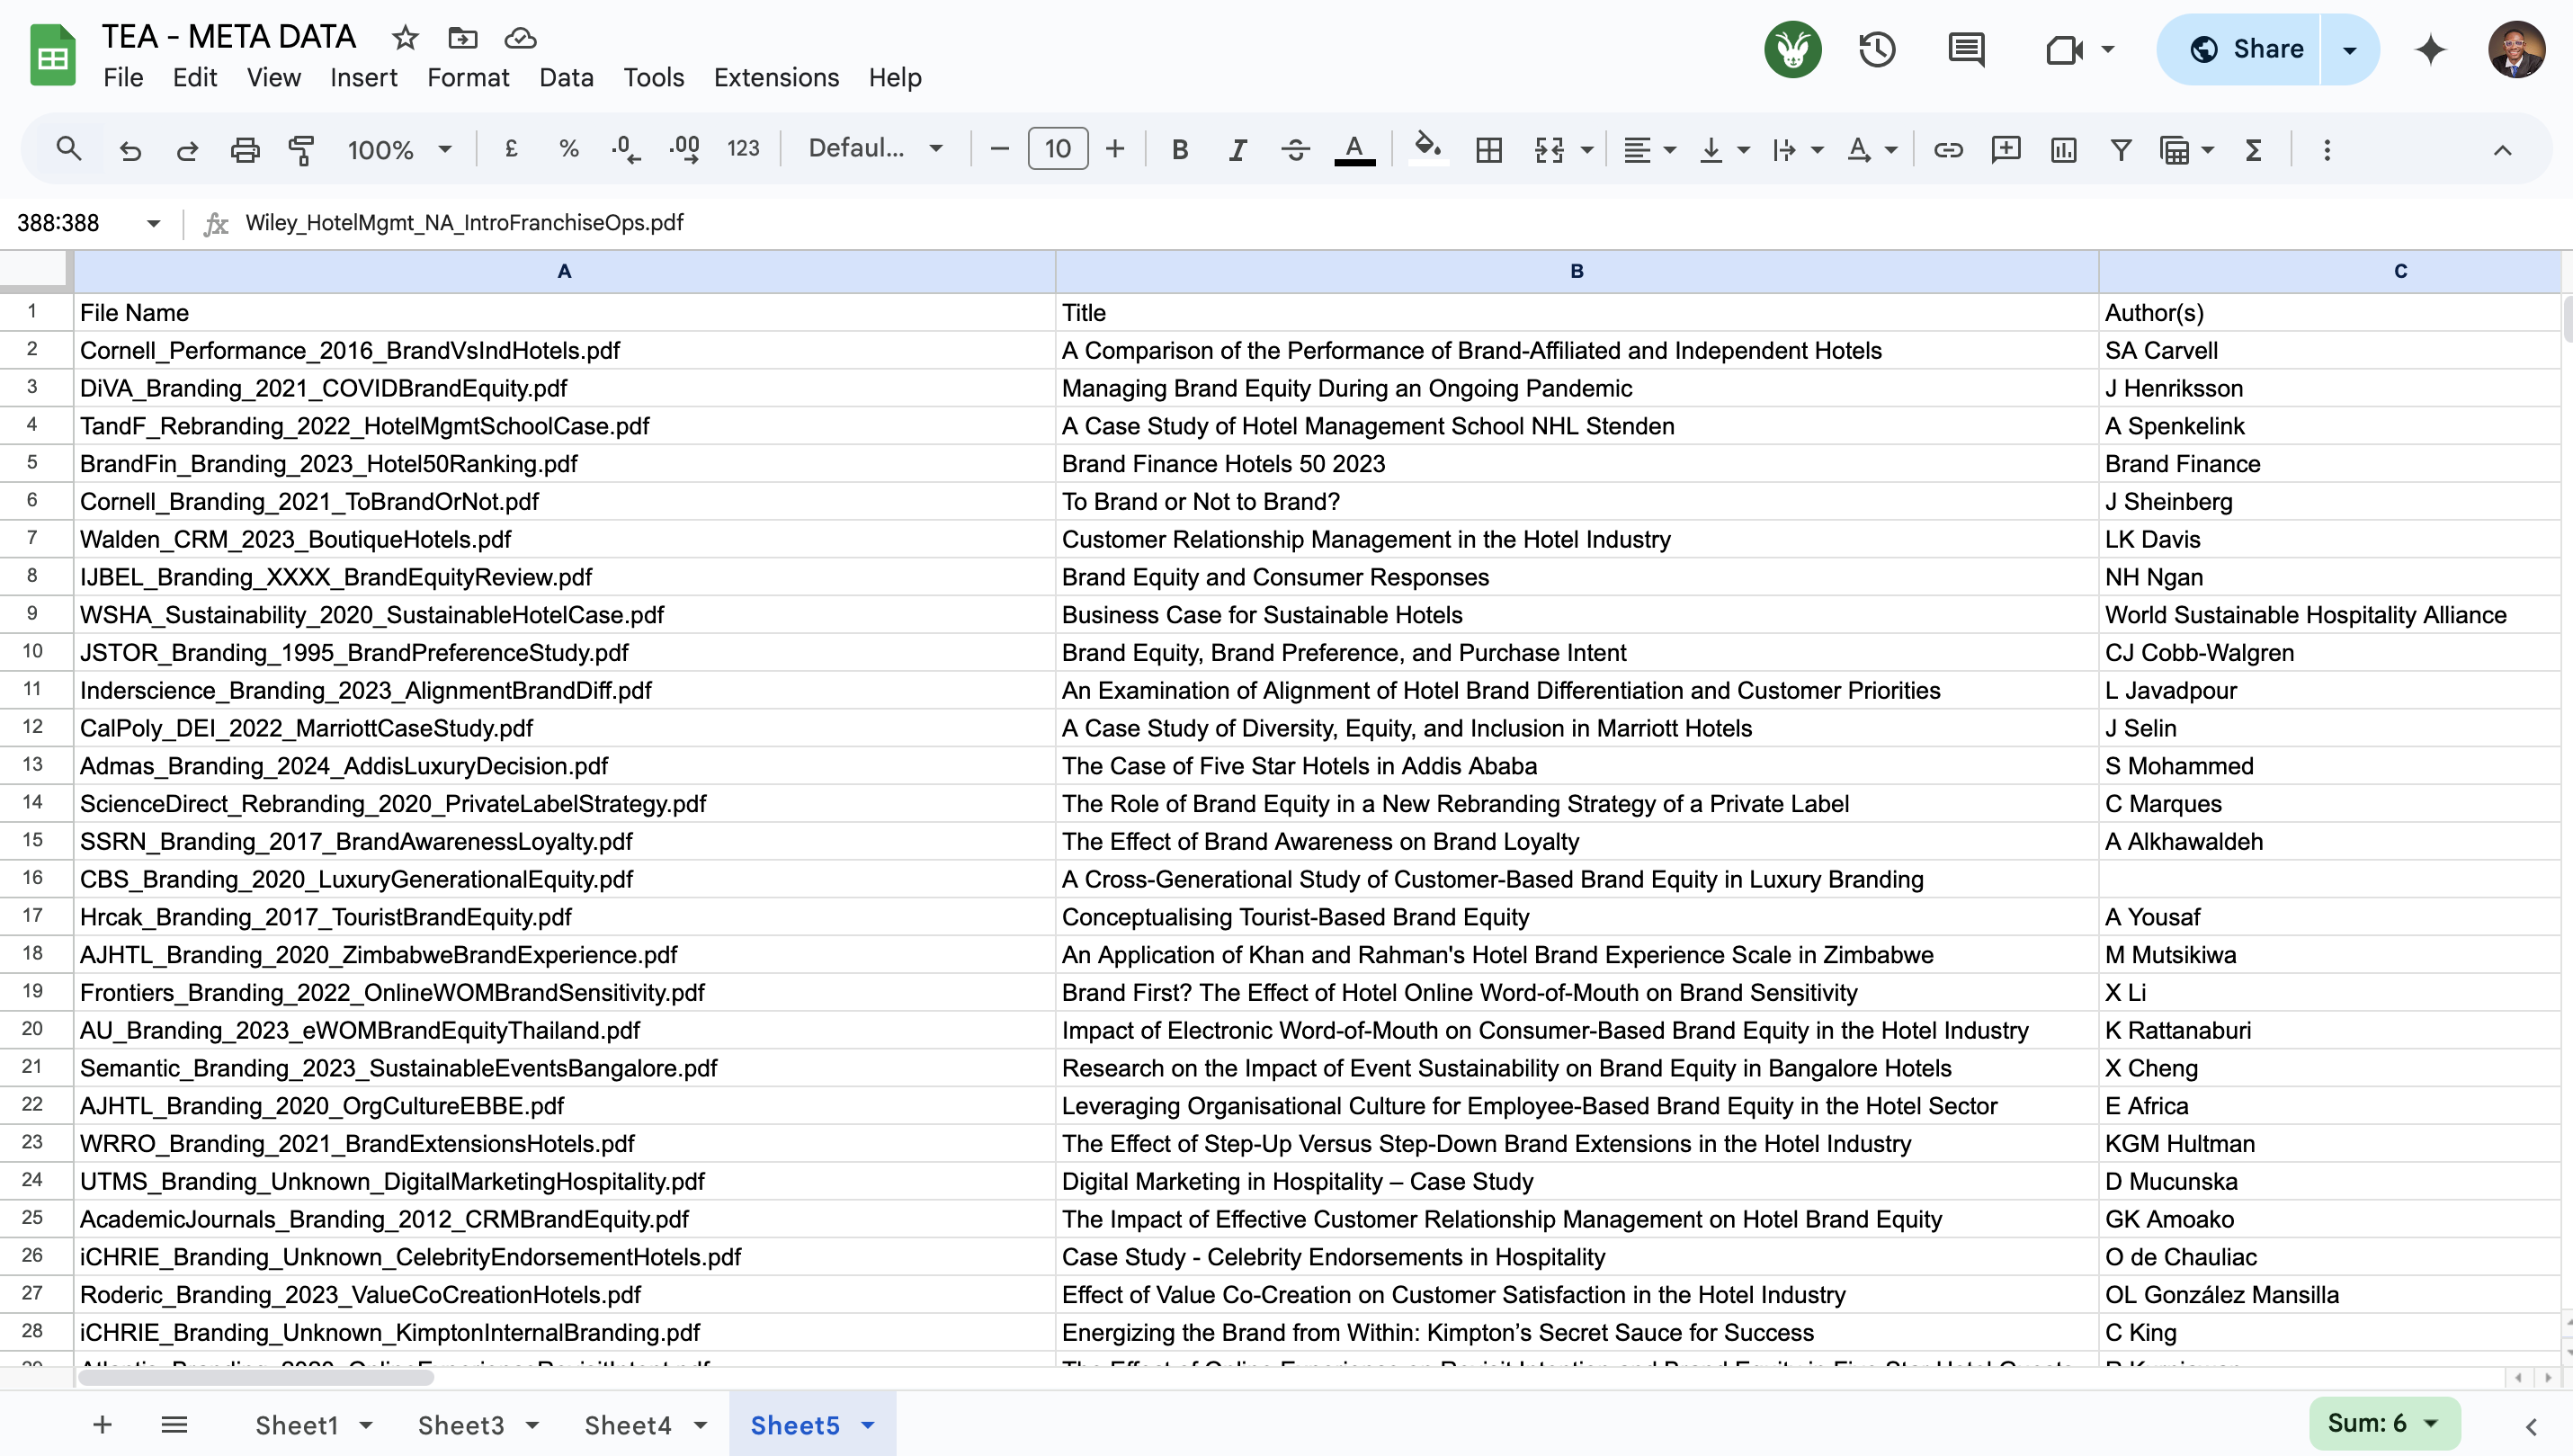Open all comments icon
2573x1456 pixels.
(1966, 49)
